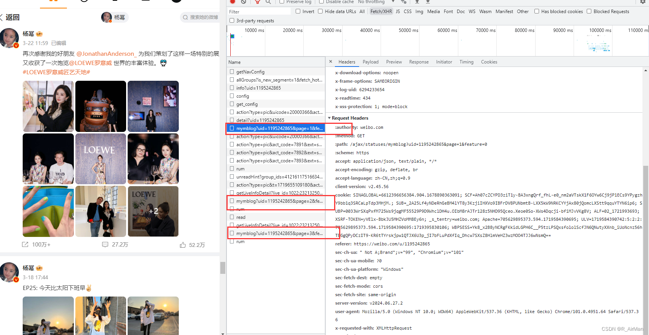Check the Blocked Requests option

point(589,11)
